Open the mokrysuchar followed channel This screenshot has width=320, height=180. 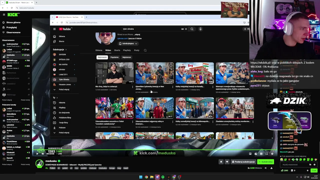click(x=16, y=45)
